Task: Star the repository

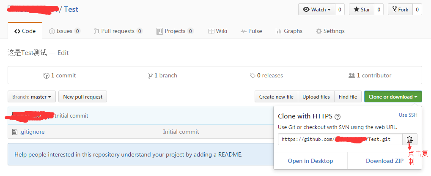Action: click(x=362, y=10)
